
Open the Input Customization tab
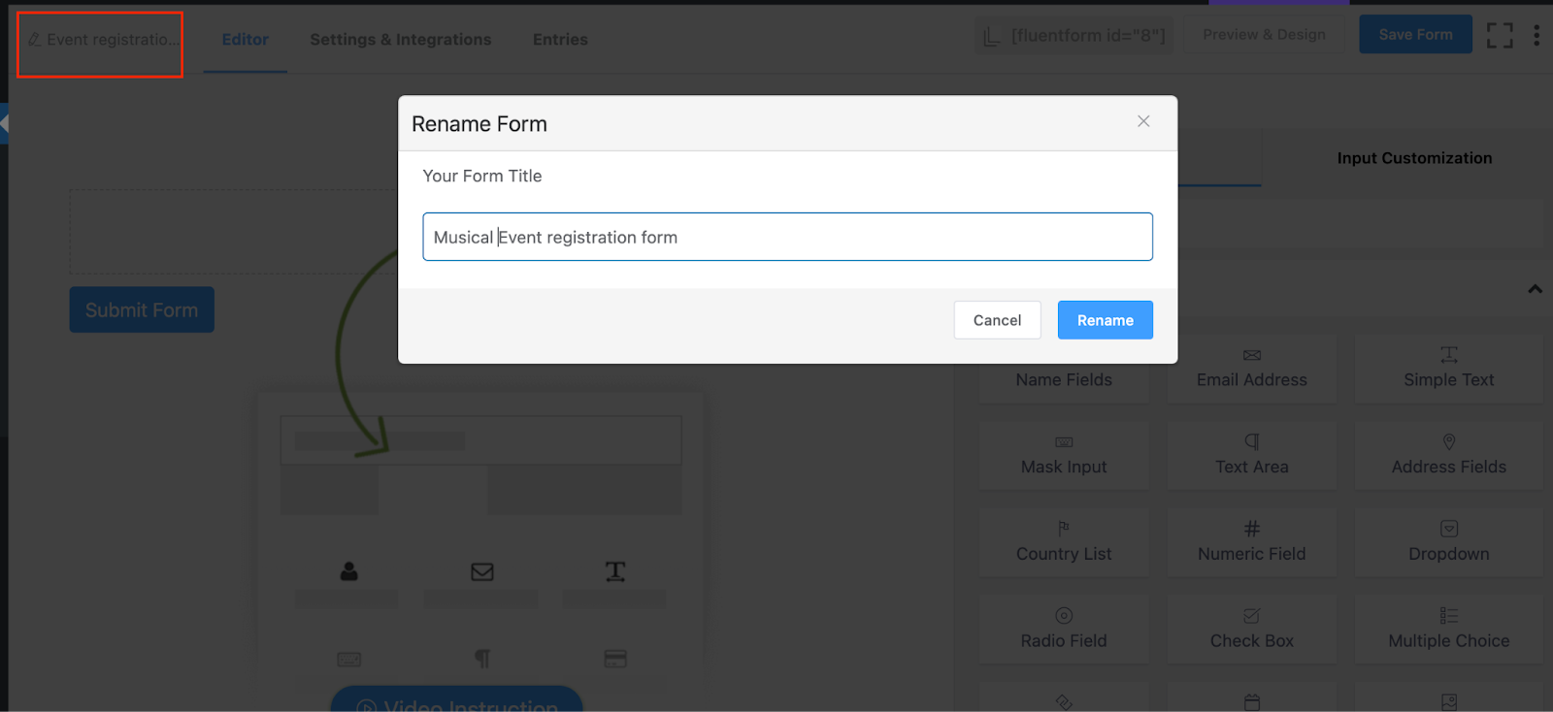tap(1414, 158)
